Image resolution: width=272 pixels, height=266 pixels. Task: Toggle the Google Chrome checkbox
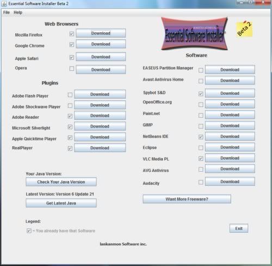[72, 45]
